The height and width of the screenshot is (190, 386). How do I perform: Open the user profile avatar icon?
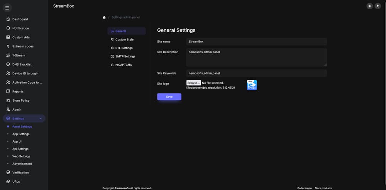(378, 6)
